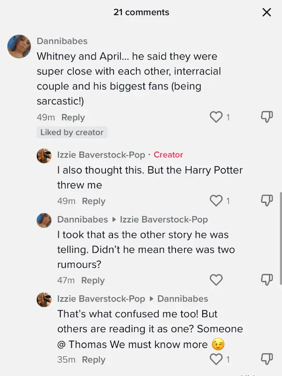Dislike the bottom '@ Thomas' reply
This screenshot has width=282, height=376.
tap(267, 359)
